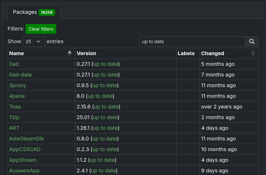The image size is (266, 175).
Task: Open the AdwSteamGtk package link
Action: click(27, 139)
